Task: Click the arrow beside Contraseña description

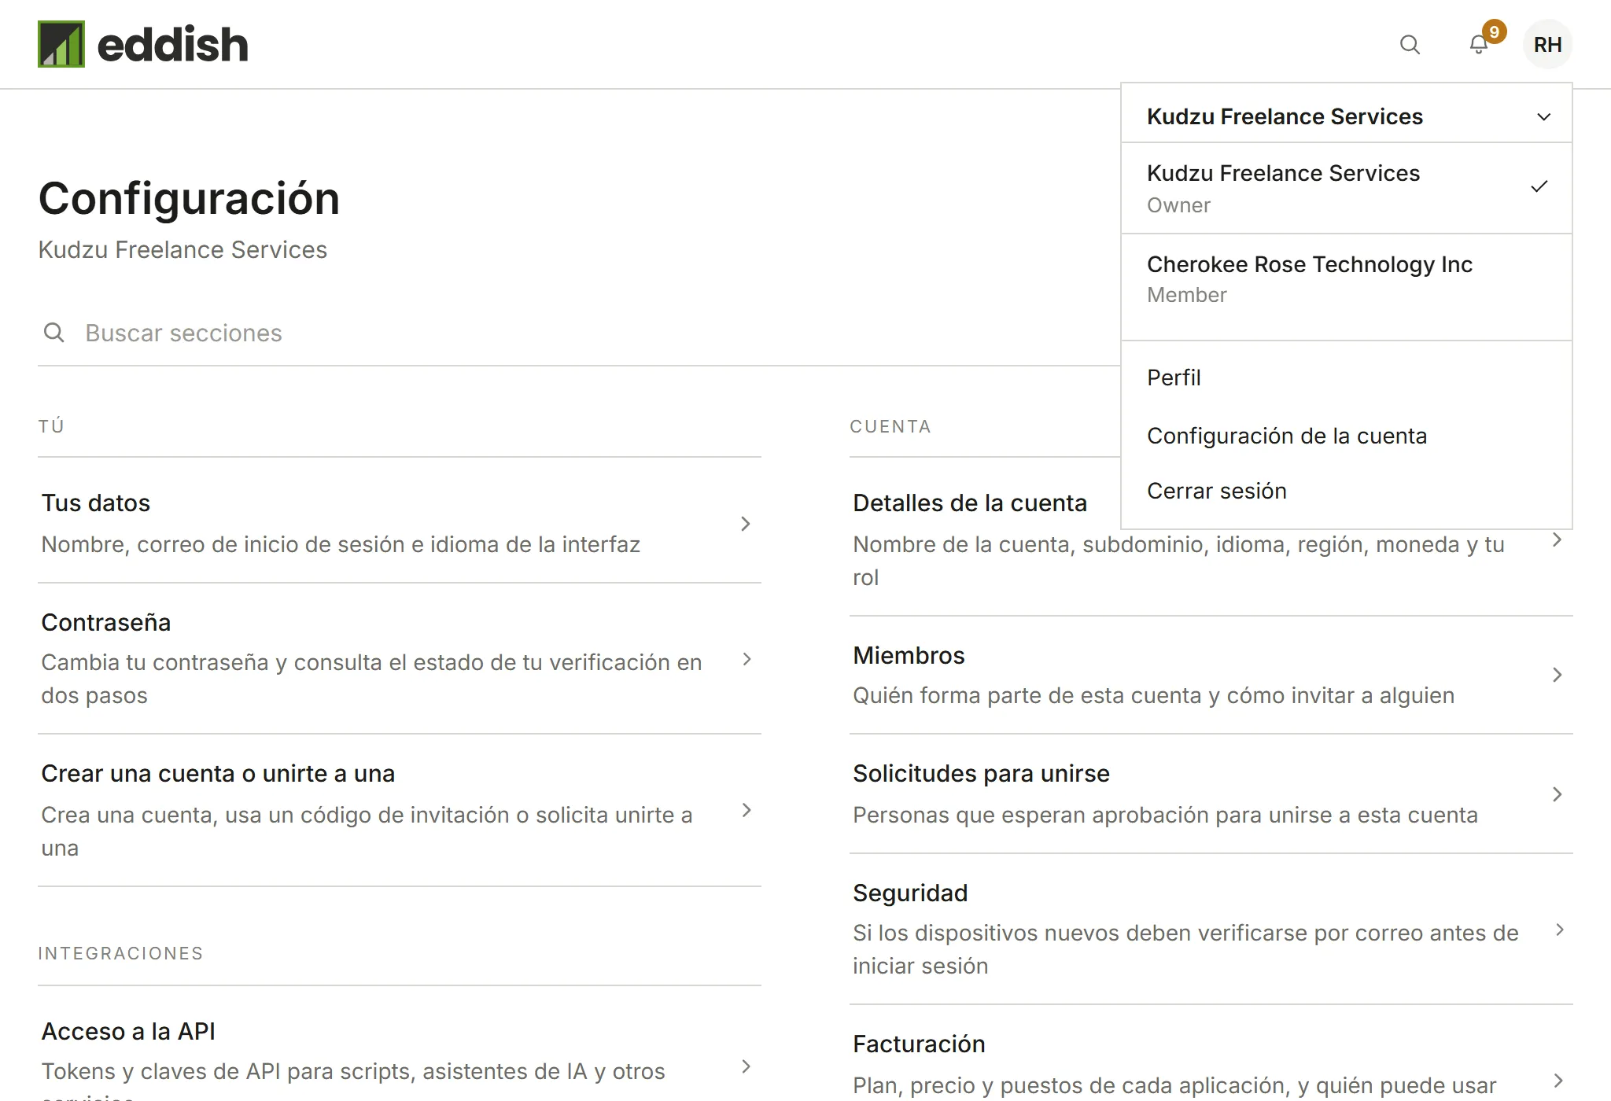Action: [747, 659]
